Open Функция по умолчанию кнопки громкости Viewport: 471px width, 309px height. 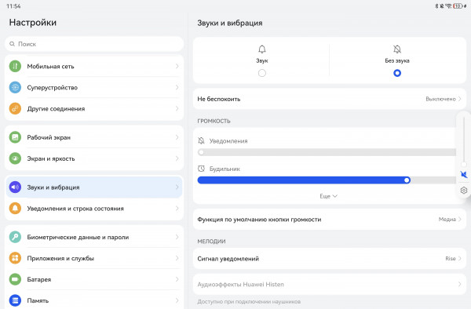tap(330, 220)
